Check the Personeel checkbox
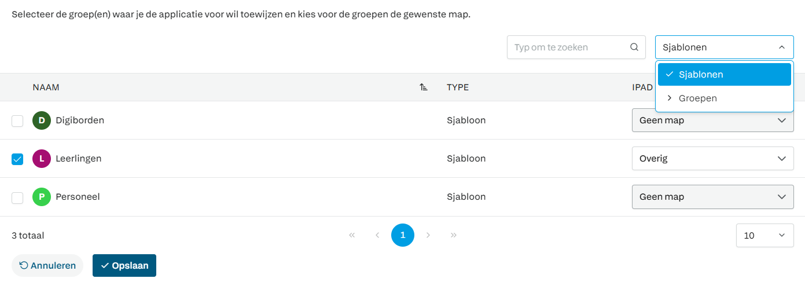This screenshot has width=805, height=282. coord(17,197)
